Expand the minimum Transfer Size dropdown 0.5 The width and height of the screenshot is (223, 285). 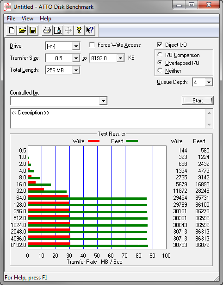pos(76,58)
